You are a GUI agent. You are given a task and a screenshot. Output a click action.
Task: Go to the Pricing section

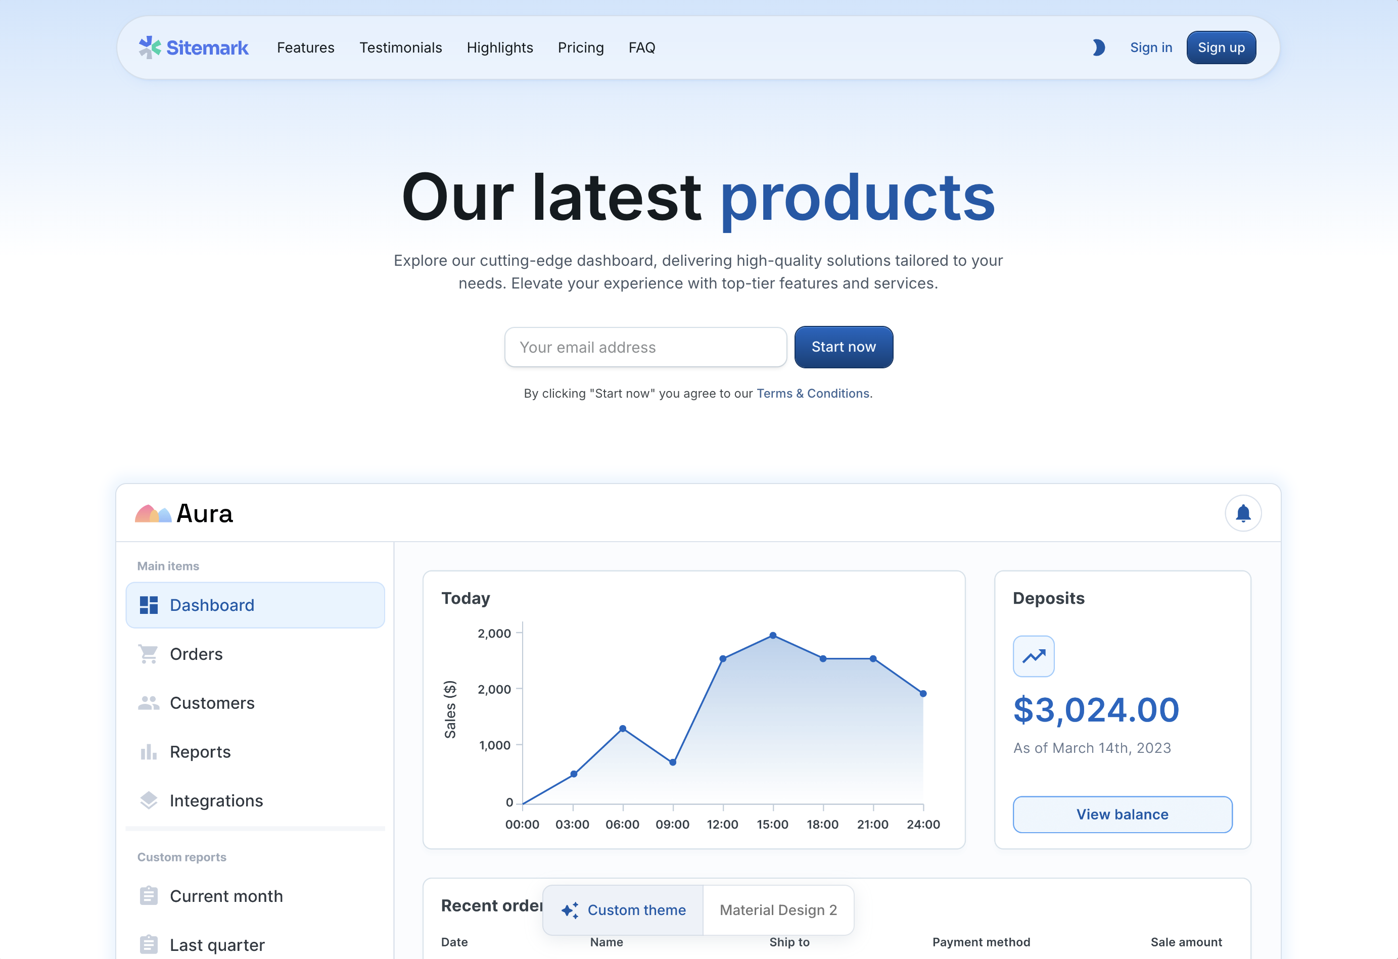point(581,47)
